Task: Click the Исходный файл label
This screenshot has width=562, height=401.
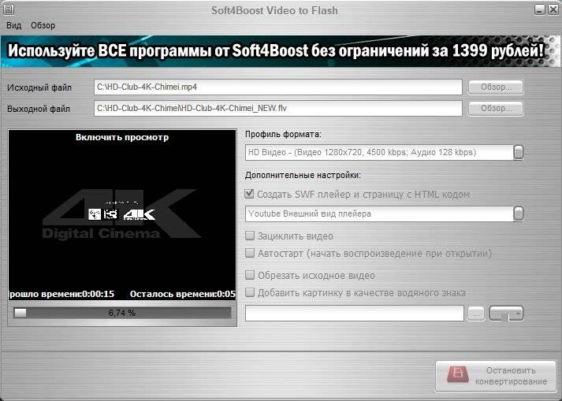Action: coord(39,87)
